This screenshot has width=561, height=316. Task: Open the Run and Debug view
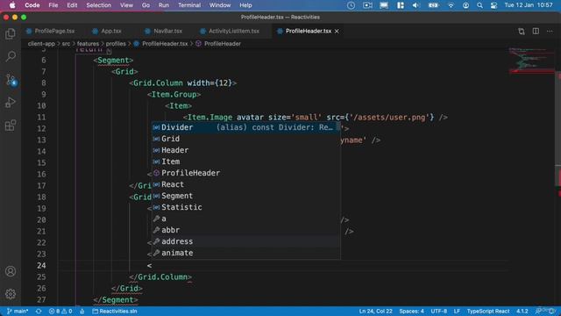coord(11,103)
